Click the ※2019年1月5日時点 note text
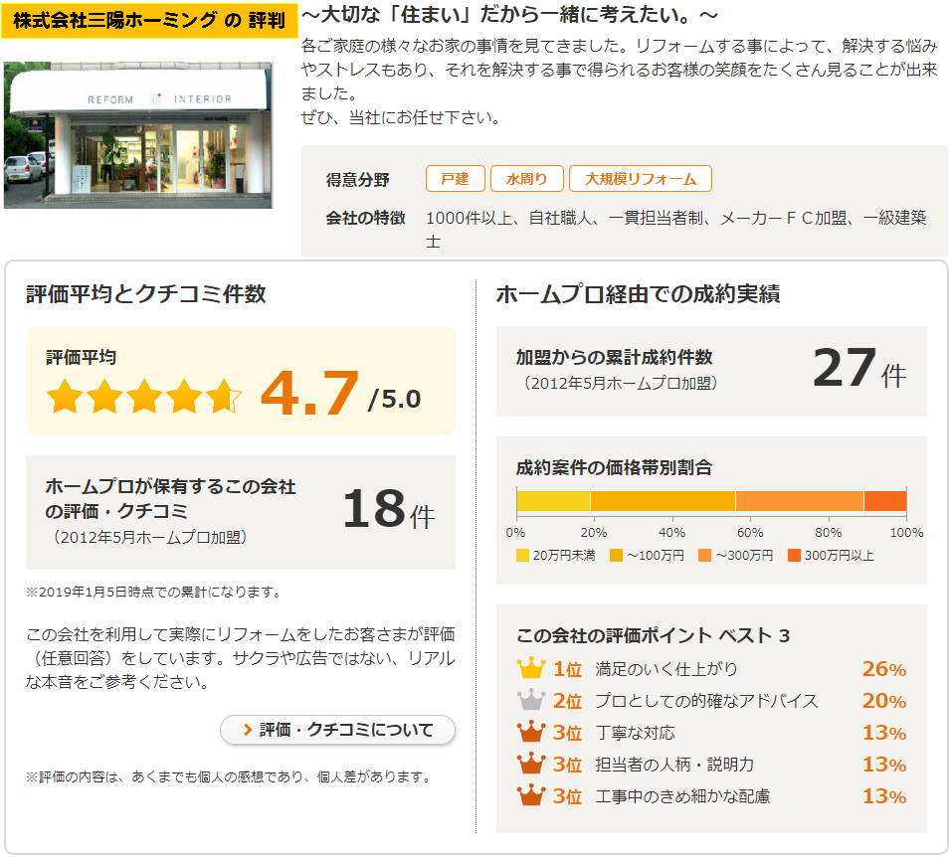The image size is (951, 857). coord(153,592)
